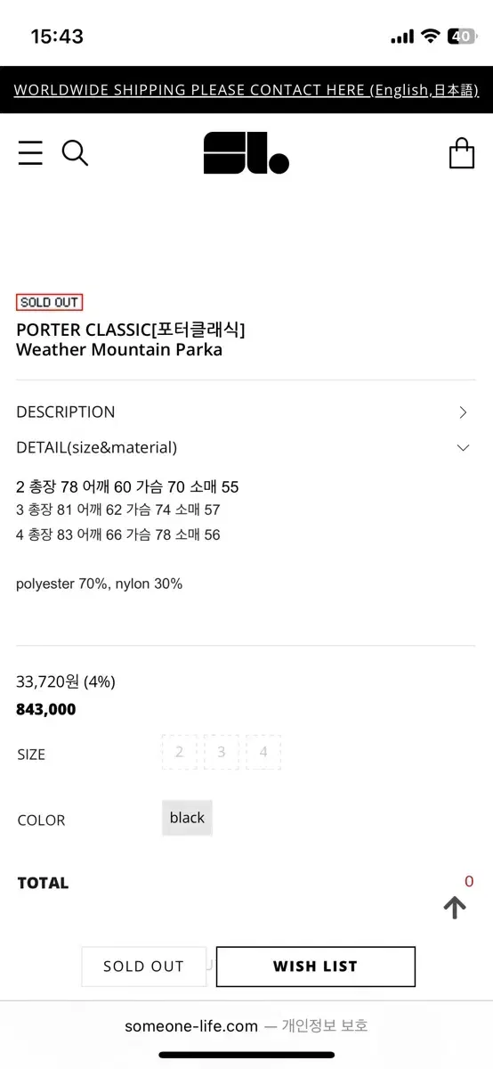Image resolution: width=493 pixels, height=1069 pixels.
Task: Tap the someone-life.com address bar
Action: pyautogui.click(x=246, y=1025)
